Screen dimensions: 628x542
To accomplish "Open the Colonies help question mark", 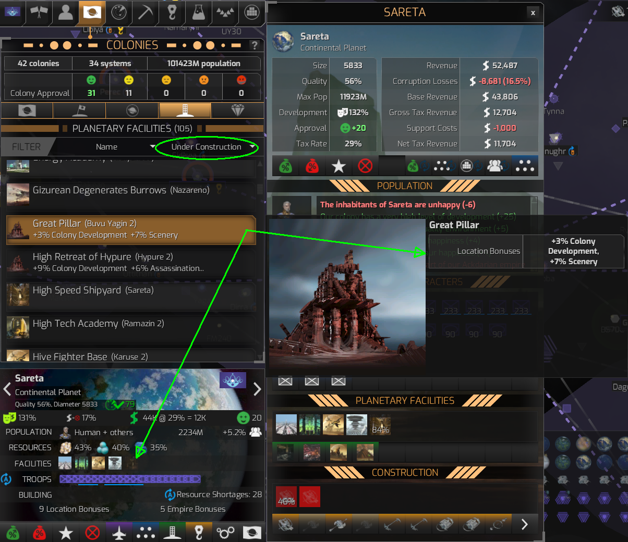I will tap(255, 45).
